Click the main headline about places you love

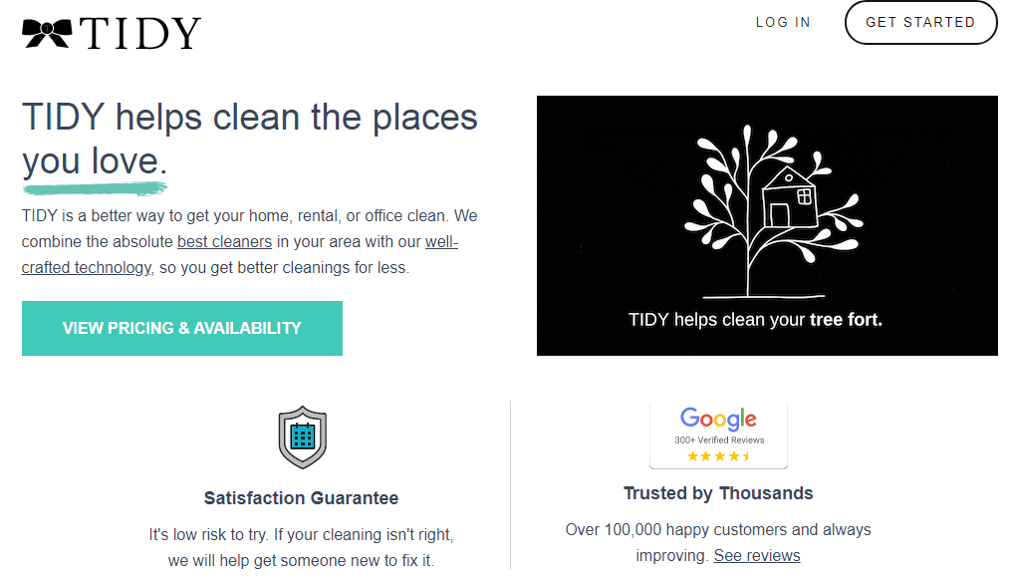tap(249, 138)
